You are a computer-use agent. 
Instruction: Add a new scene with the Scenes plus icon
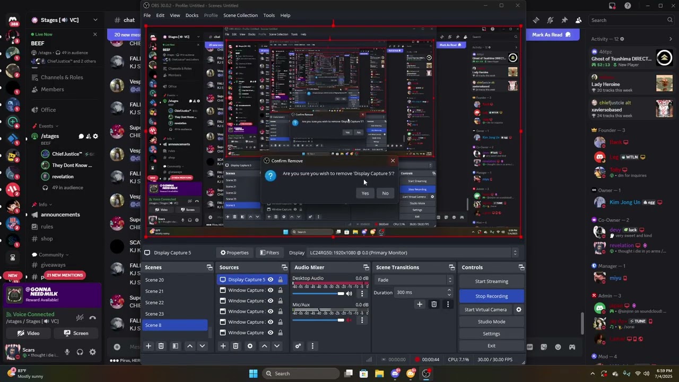(149, 346)
